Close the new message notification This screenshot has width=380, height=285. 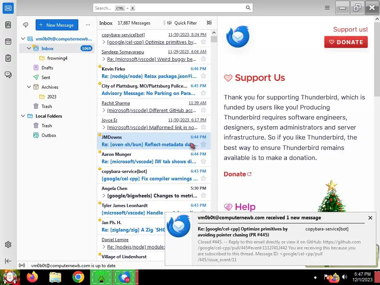(x=370, y=218)
